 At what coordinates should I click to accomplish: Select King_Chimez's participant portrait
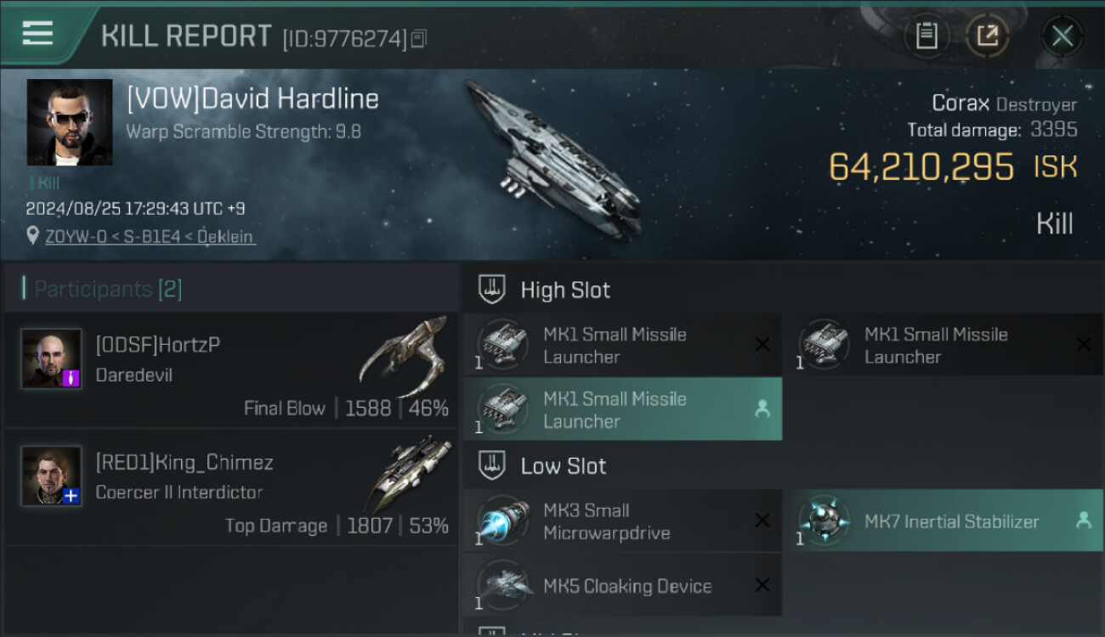click(52, 476)
